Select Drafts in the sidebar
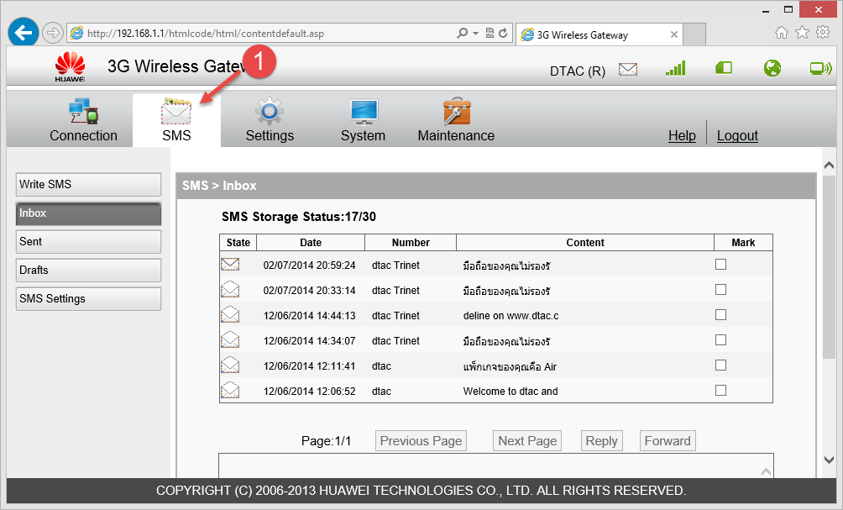 [x=89, y=270]
